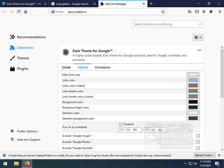Open File Explorer from the taskbar
The width and height of the screenshot is (224, 168).
[x=16, y=164]
